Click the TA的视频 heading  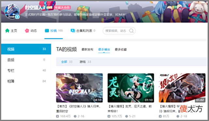tap(67, 49)
